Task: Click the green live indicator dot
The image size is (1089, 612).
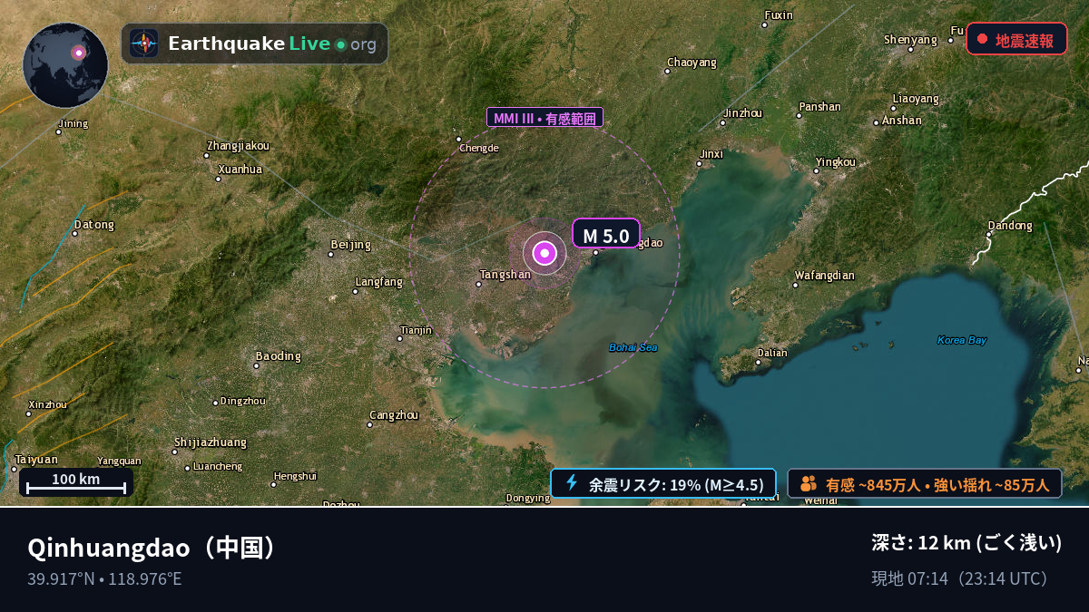Action: [x=340, y=44]
